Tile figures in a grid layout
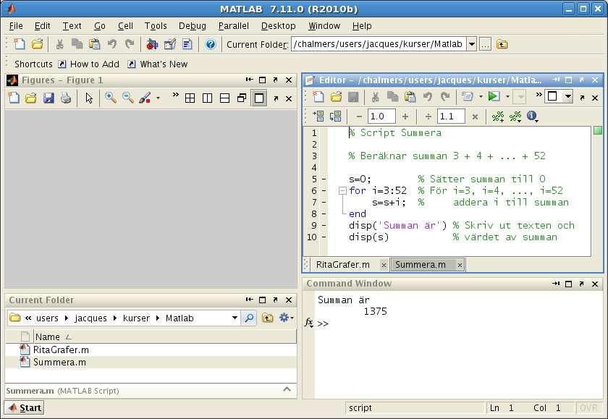Image resolution: width=608 pixels, height=419 pixels. coord(190,98)
